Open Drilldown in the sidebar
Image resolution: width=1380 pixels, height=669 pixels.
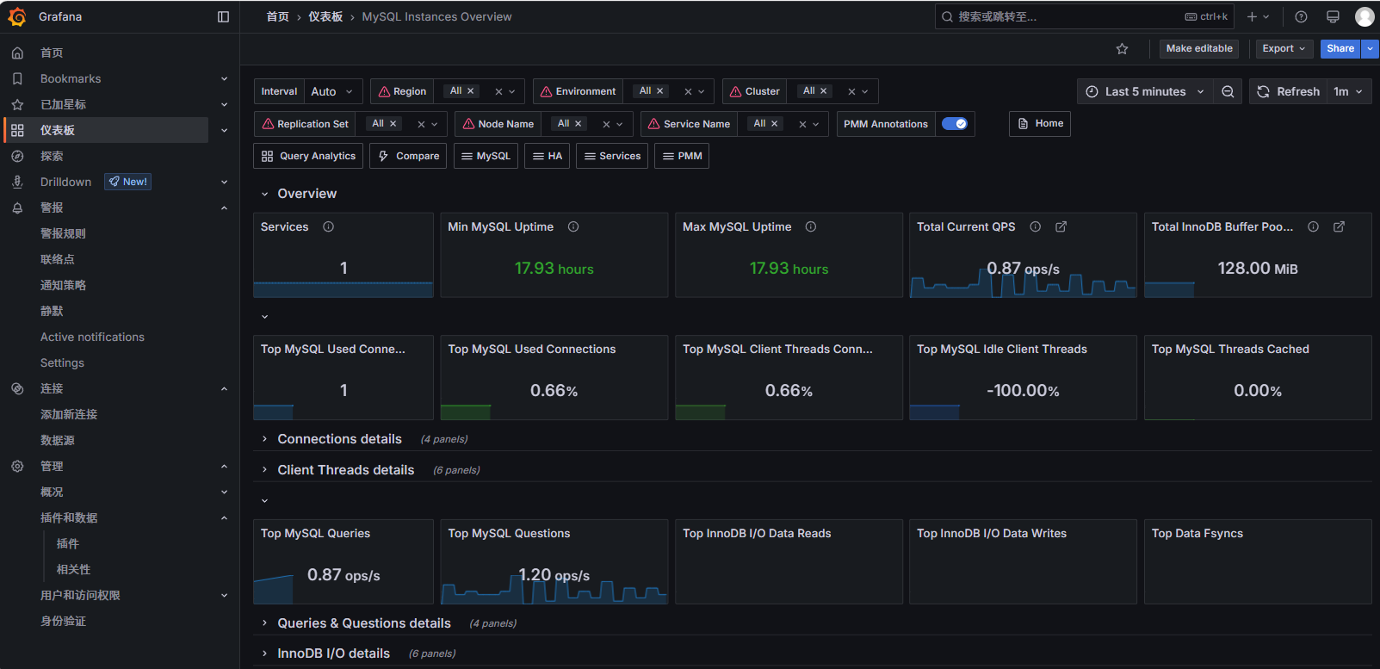tap(65, 182)
